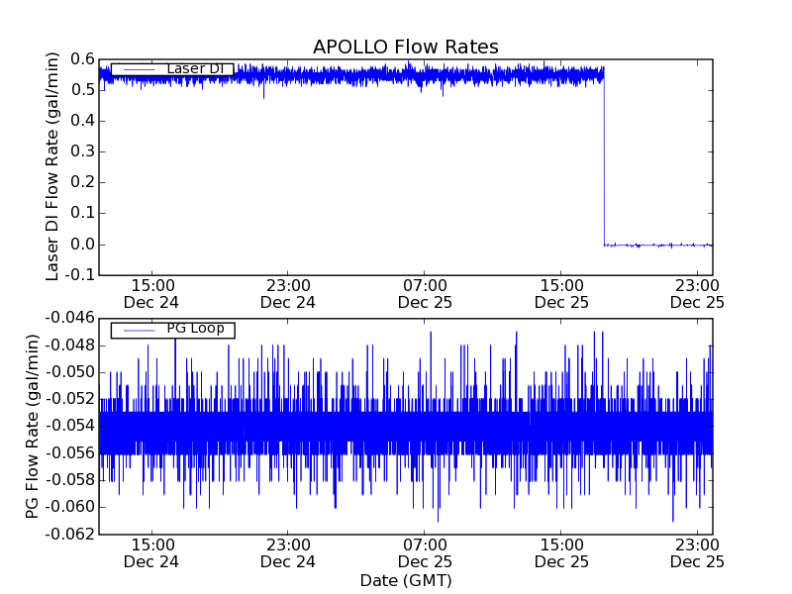Click the flat zero-flow segment in Laser DI plot
The width and height of the screenshot is (792, 594).
click(658, 245)
